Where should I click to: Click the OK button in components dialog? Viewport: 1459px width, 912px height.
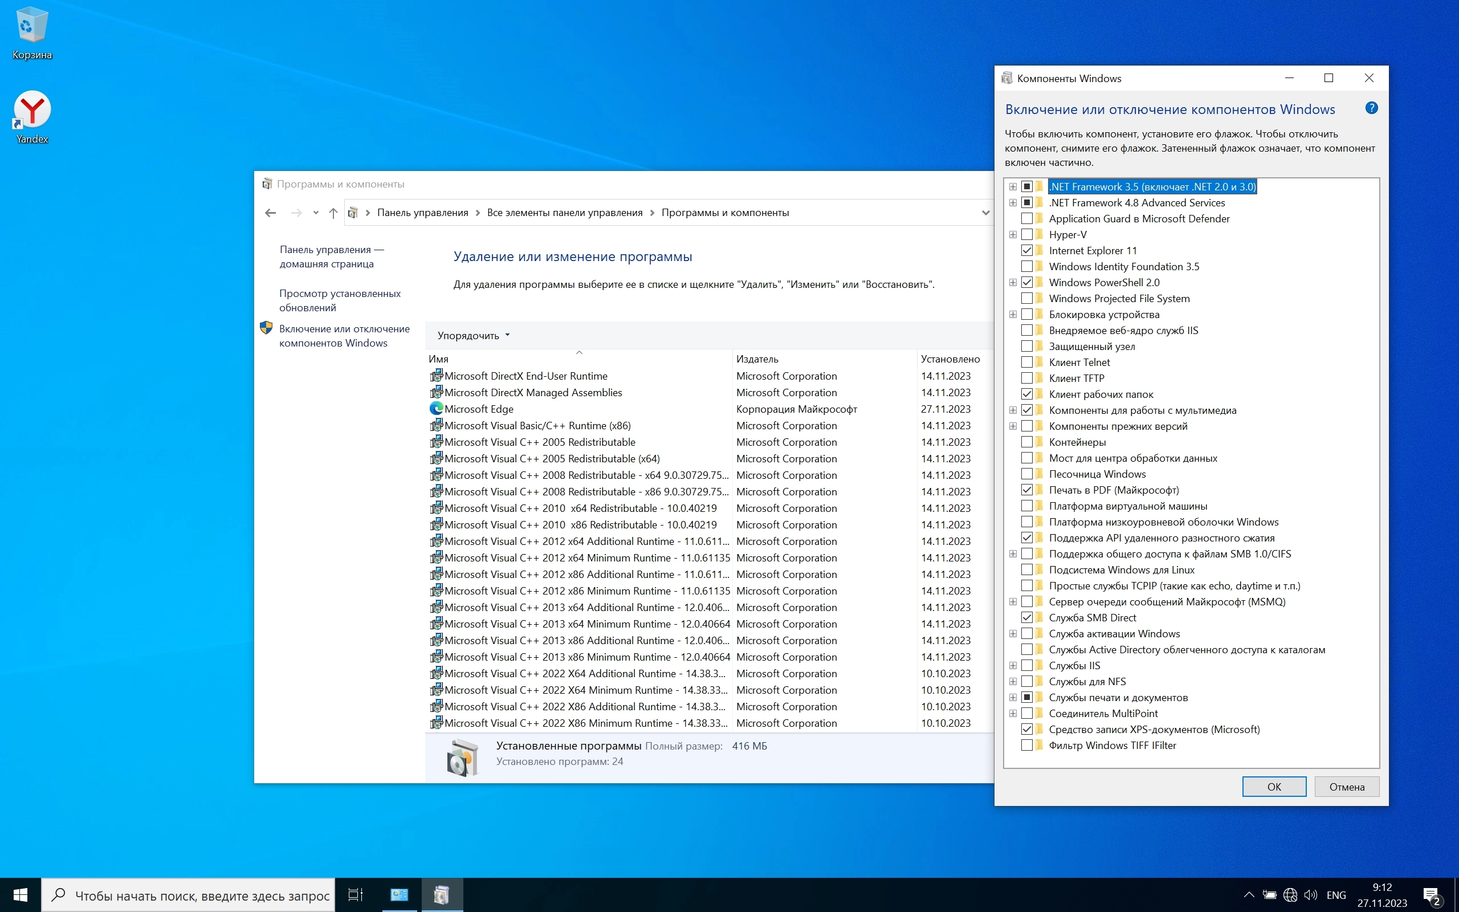(x=1273, y=787)
